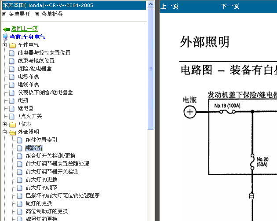Click page icon beside 仪表板下保险/继电器盒
The width and height of the screenshot is (277, 221).
point(12,92)
